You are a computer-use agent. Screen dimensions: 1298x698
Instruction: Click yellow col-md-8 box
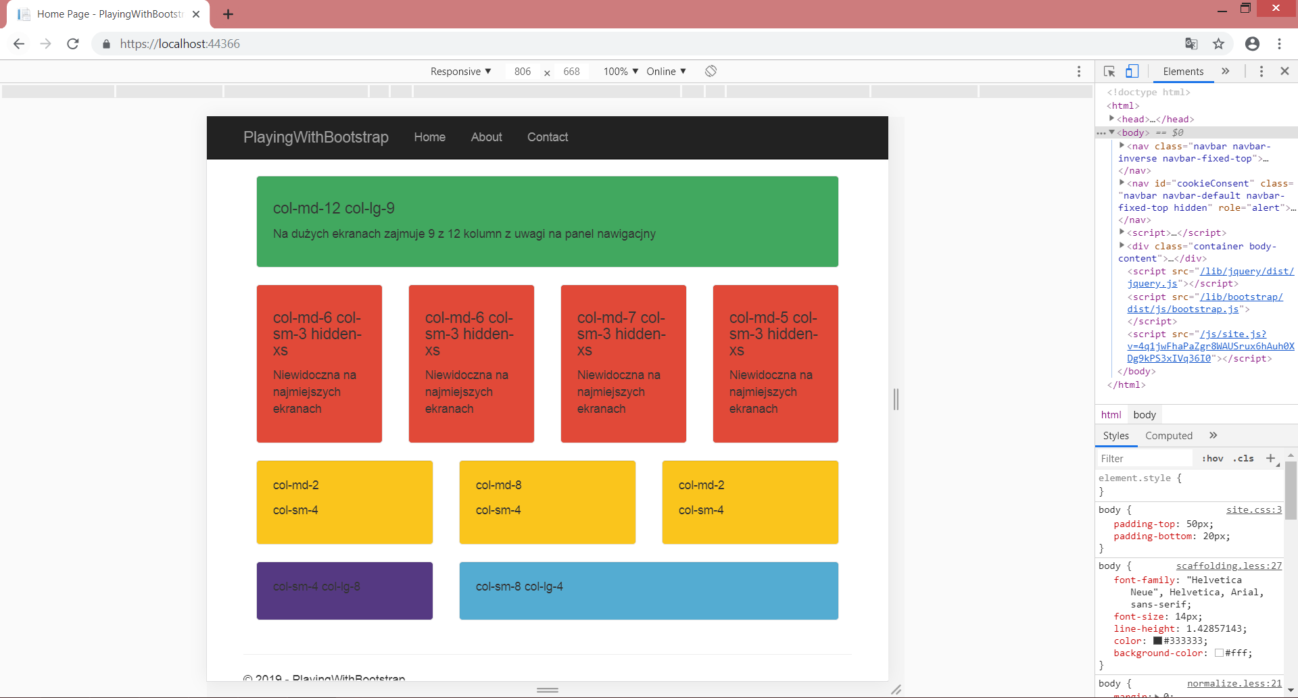point(548,502)
